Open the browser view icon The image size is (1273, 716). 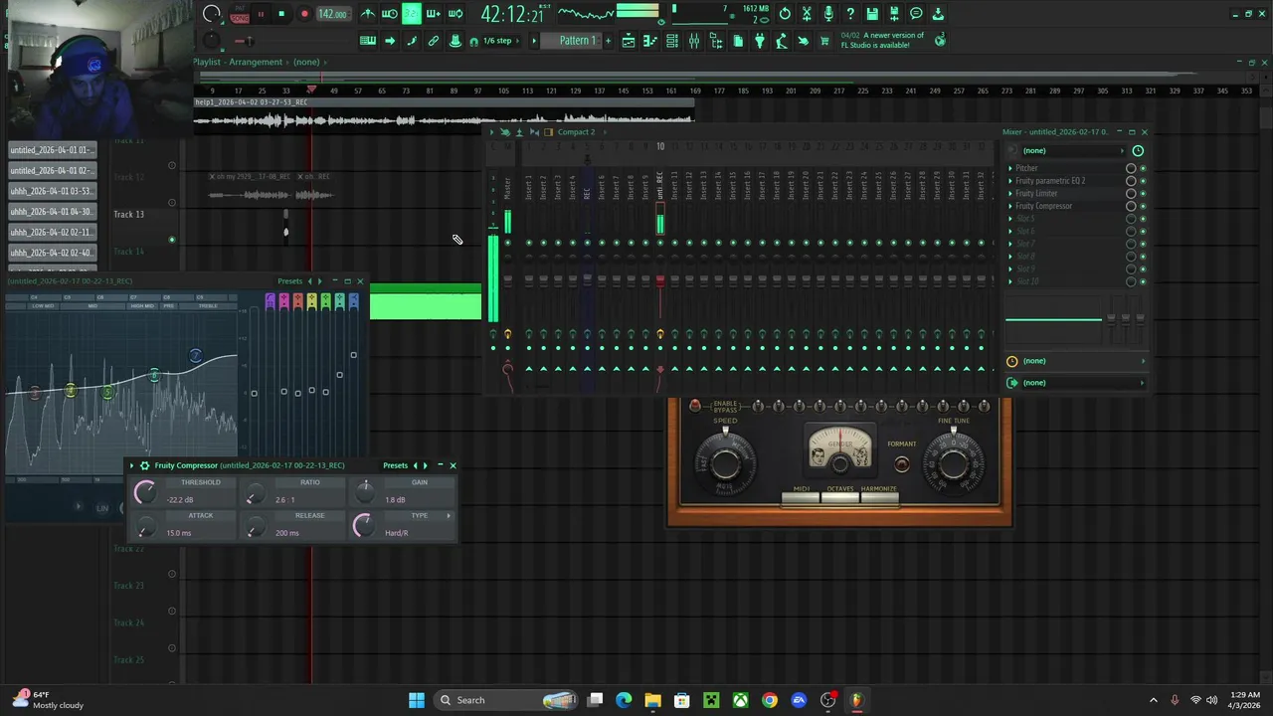pyautogui.click(x=716, y=41)
